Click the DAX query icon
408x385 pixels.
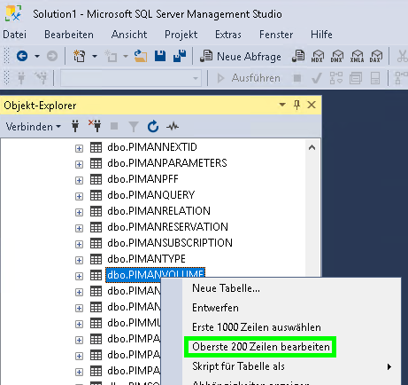tap(376, 56)
